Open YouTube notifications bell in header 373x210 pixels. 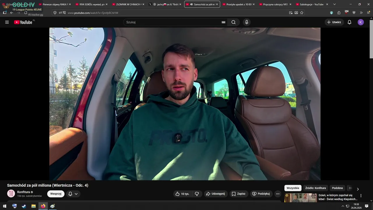(x=349, y=22)
